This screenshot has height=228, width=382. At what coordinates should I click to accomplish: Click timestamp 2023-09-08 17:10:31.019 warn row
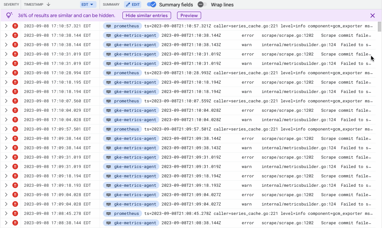(57, 63)
